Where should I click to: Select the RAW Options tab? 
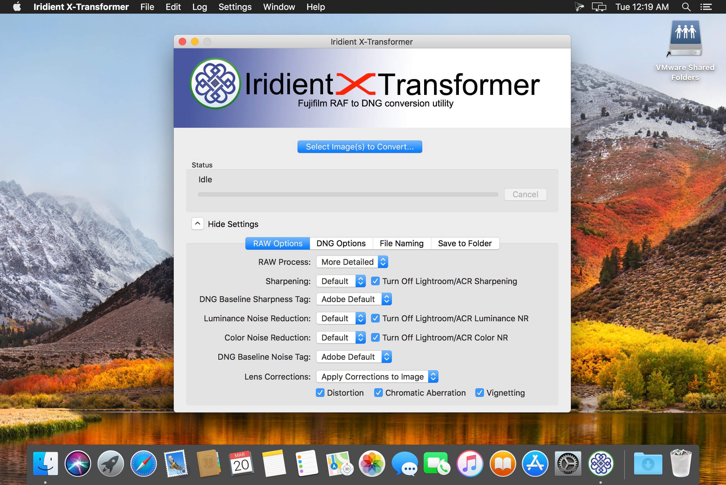point(278,243)
